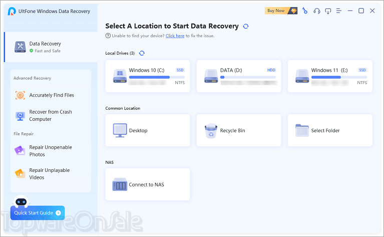The image size is (384, 237).
Task: Click the Local Drives (3) label
Action: [x=120, y=53]
